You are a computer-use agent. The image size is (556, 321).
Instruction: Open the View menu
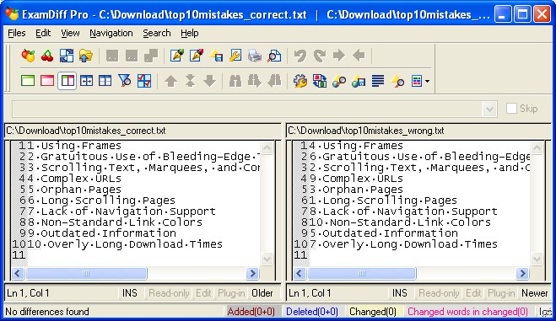[70, 33]
